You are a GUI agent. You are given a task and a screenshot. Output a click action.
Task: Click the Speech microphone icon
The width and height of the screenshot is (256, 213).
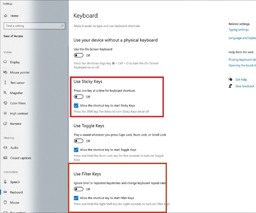(5, 182)
